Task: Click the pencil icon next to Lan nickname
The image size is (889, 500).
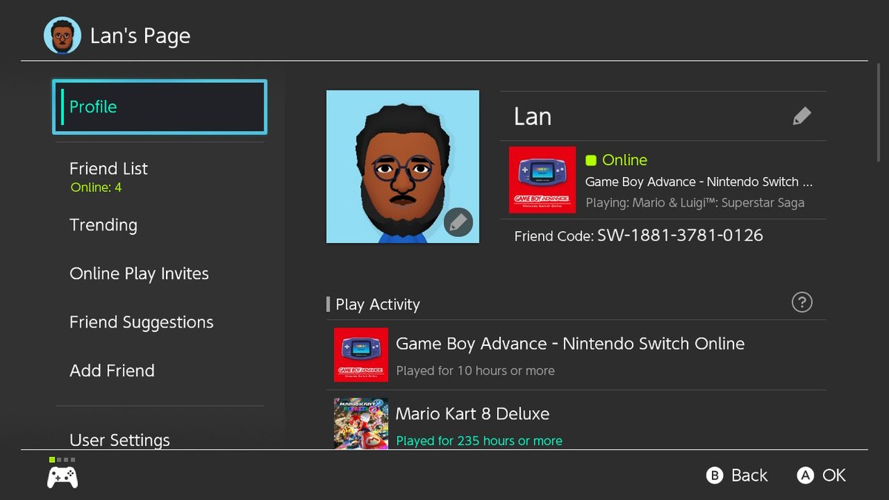Action: [x=802, y=116]
